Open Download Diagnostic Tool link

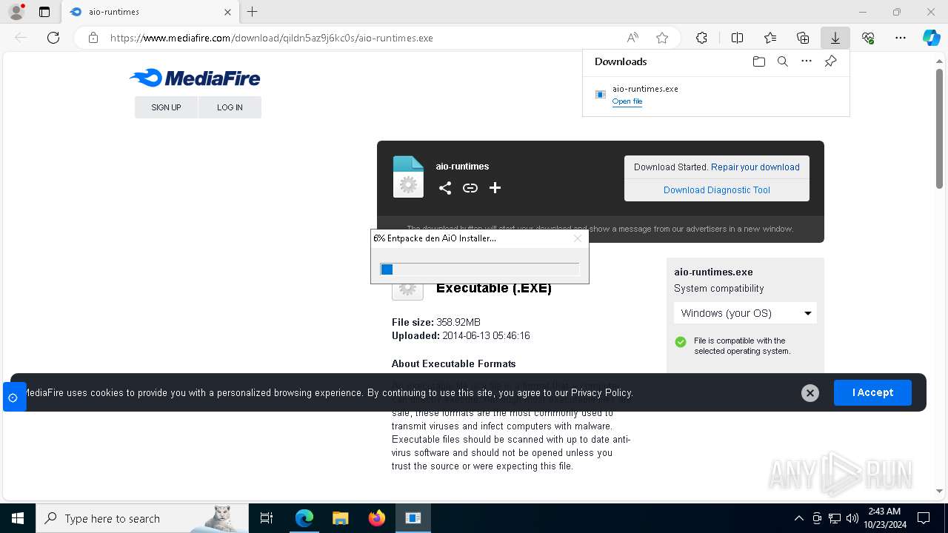click(717, 190)
